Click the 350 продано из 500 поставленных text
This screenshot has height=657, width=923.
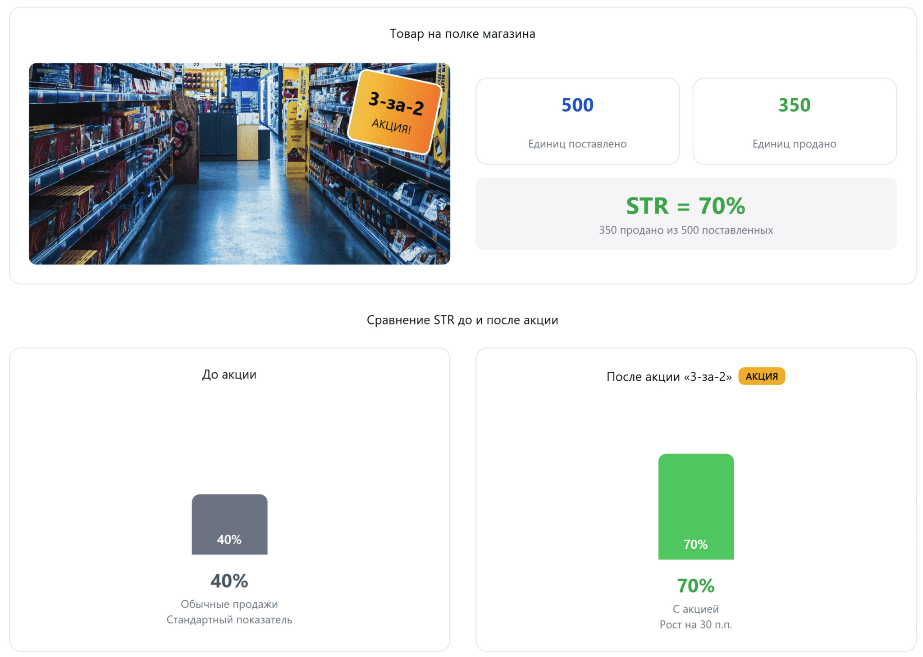click(685, 230)
